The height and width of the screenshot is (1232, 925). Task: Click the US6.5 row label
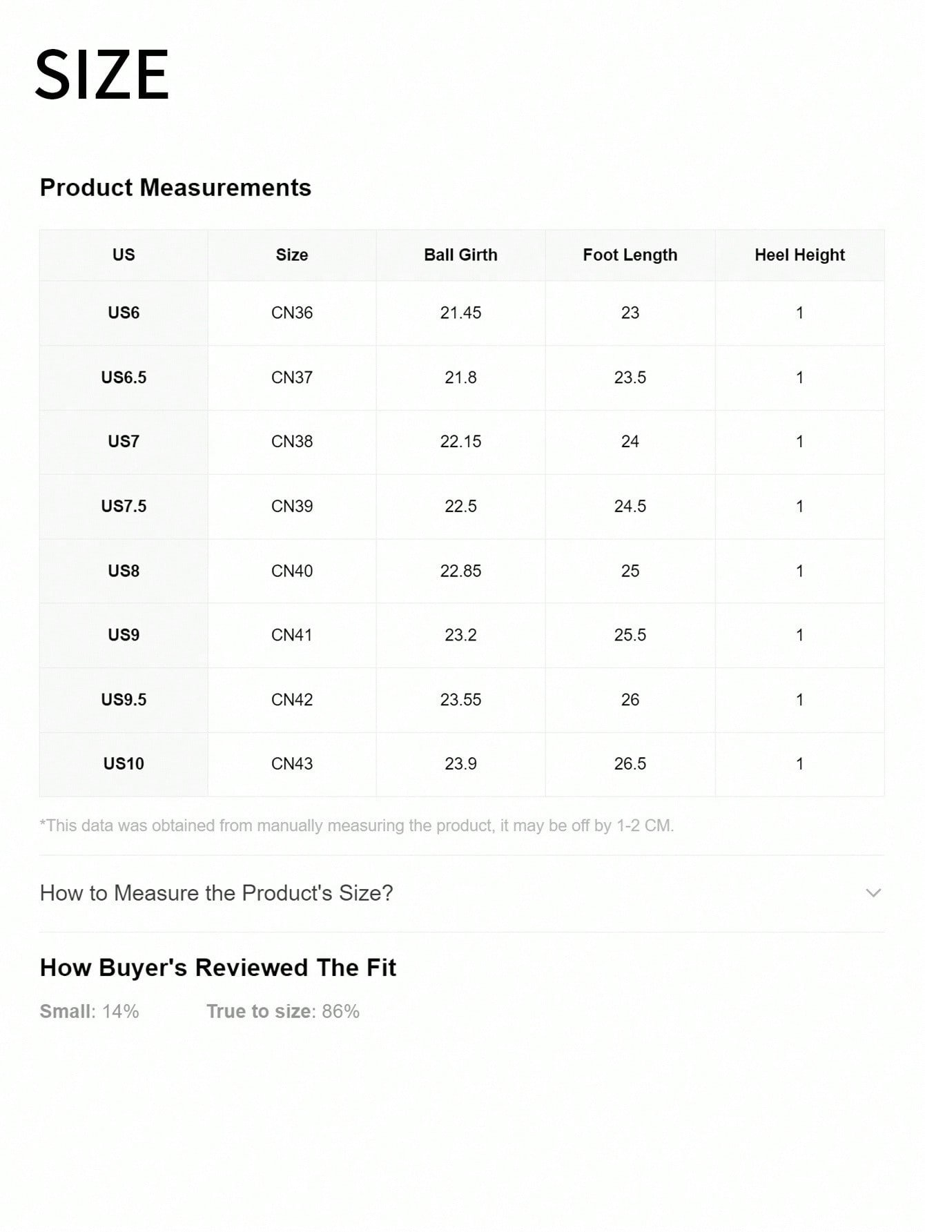coord(124,378)
